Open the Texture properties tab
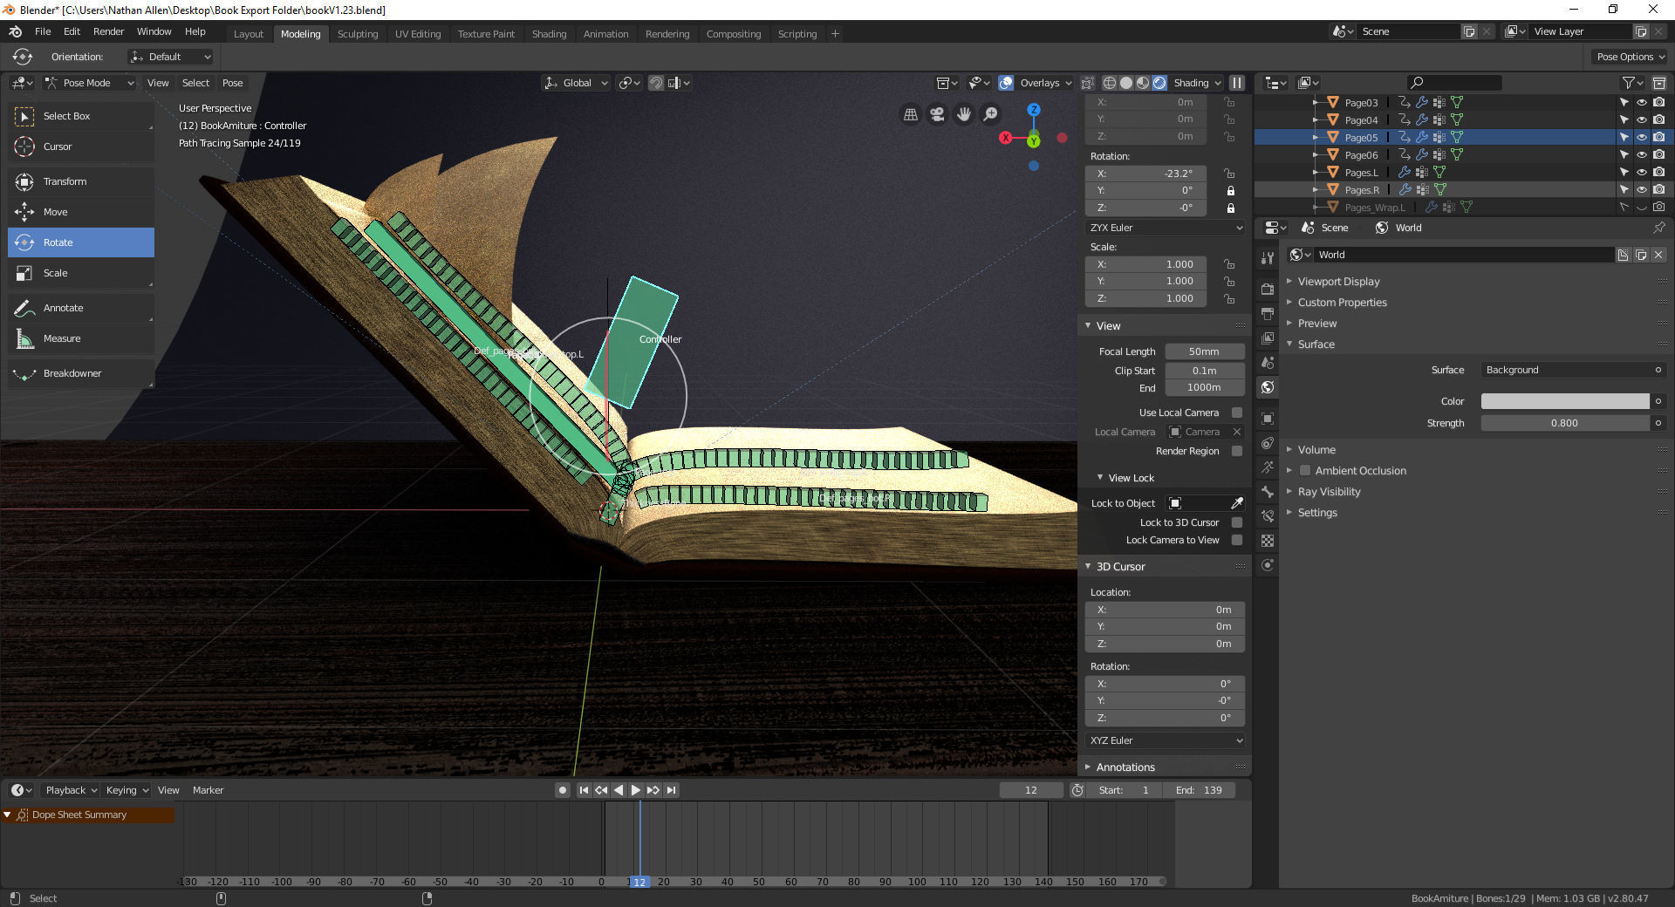 (x=1268, y=541)
